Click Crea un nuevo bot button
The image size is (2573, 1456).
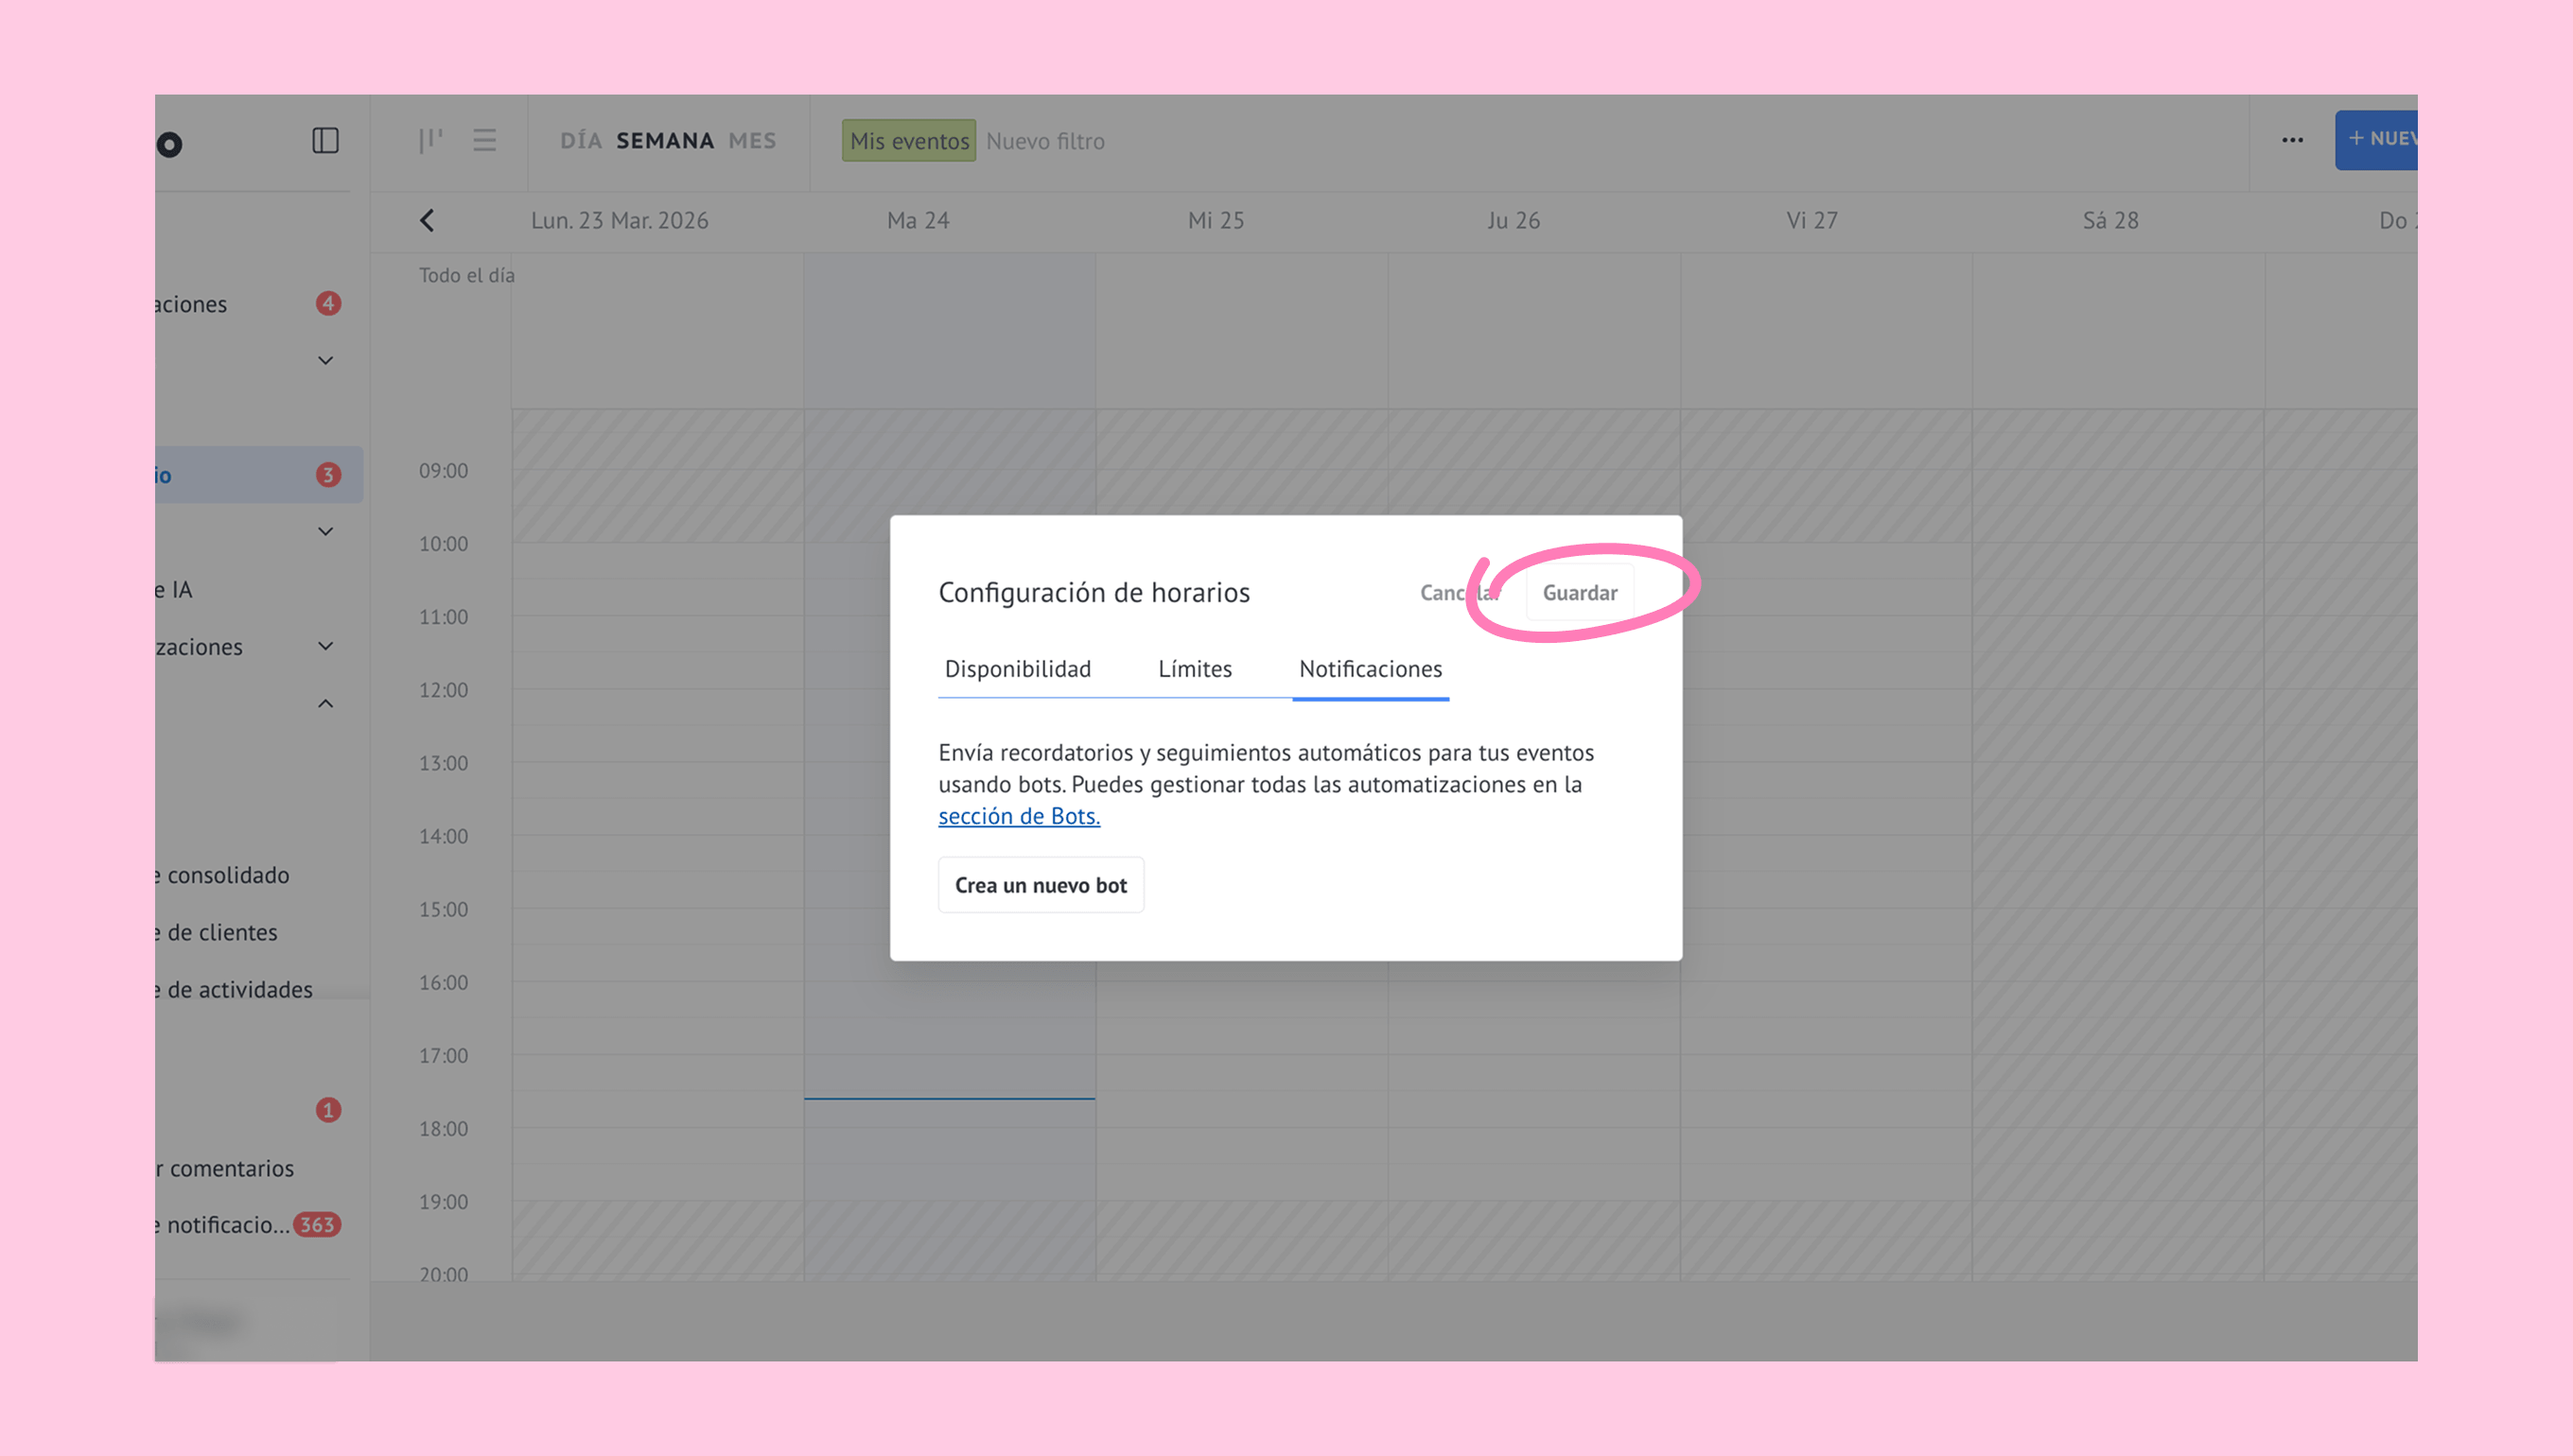pos(1041,885)
